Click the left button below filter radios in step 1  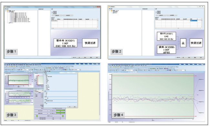57,16
